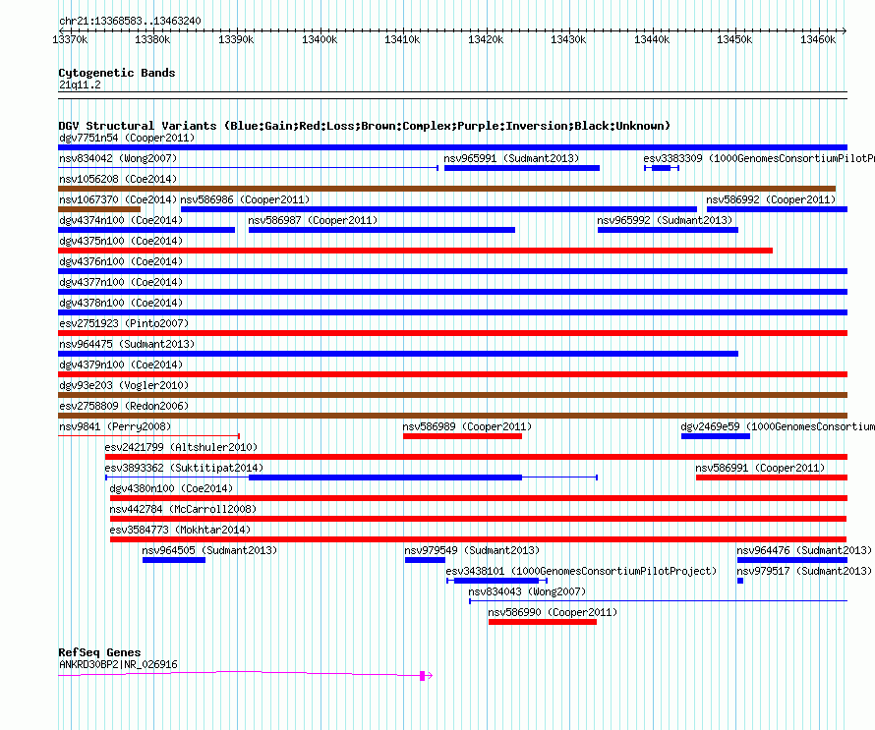
Task: Select the nsv834042 (Wong2007) variant label
Action: [x=118, y=158]
